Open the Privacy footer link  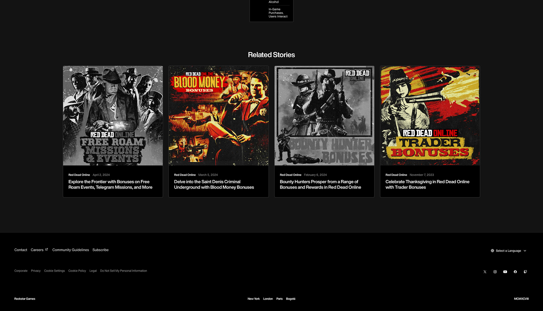click(x=36, y=271)
